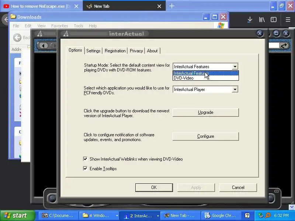Open Help menu in Downloads window
This screenshot has height=221, width=295.
coord(93,26)
